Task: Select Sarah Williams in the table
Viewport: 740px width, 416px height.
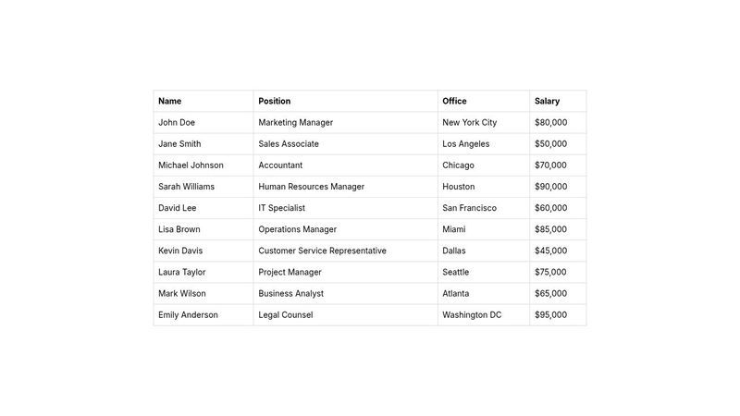Action: 186,187
